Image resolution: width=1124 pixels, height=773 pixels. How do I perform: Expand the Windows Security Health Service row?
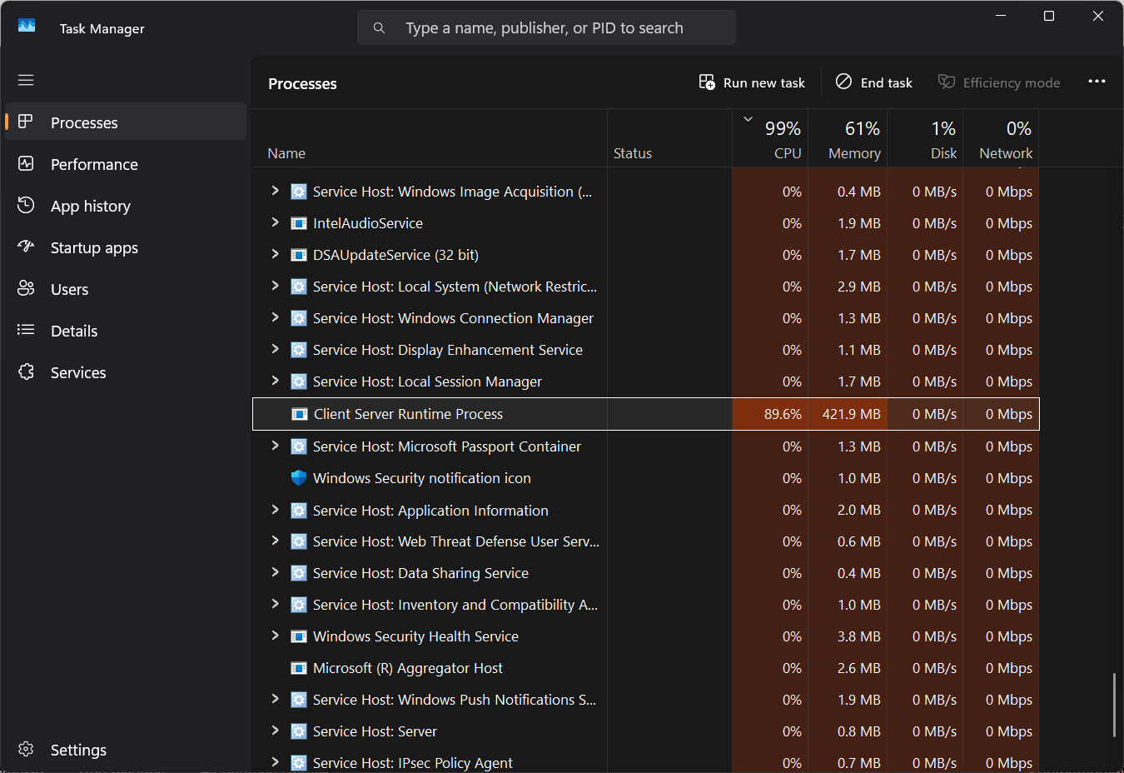pyautogui.click(x=275, y=636)
